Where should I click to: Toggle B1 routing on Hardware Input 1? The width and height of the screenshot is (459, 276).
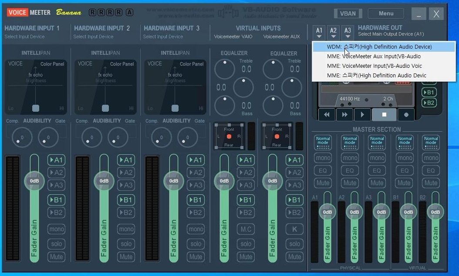tap(56, 200)
